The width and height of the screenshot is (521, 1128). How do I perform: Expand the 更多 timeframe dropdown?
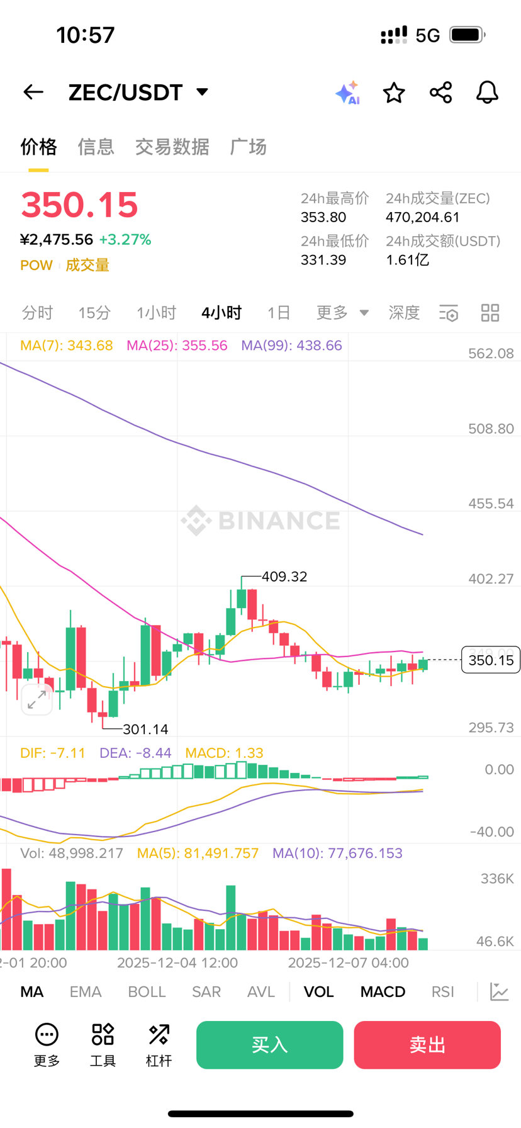point(342,313)
